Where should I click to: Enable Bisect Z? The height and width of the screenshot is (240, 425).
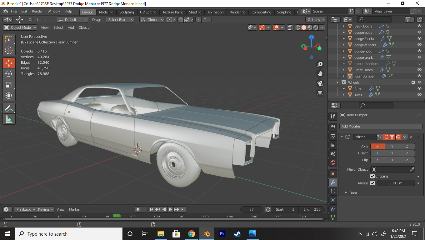coord(407,153)
